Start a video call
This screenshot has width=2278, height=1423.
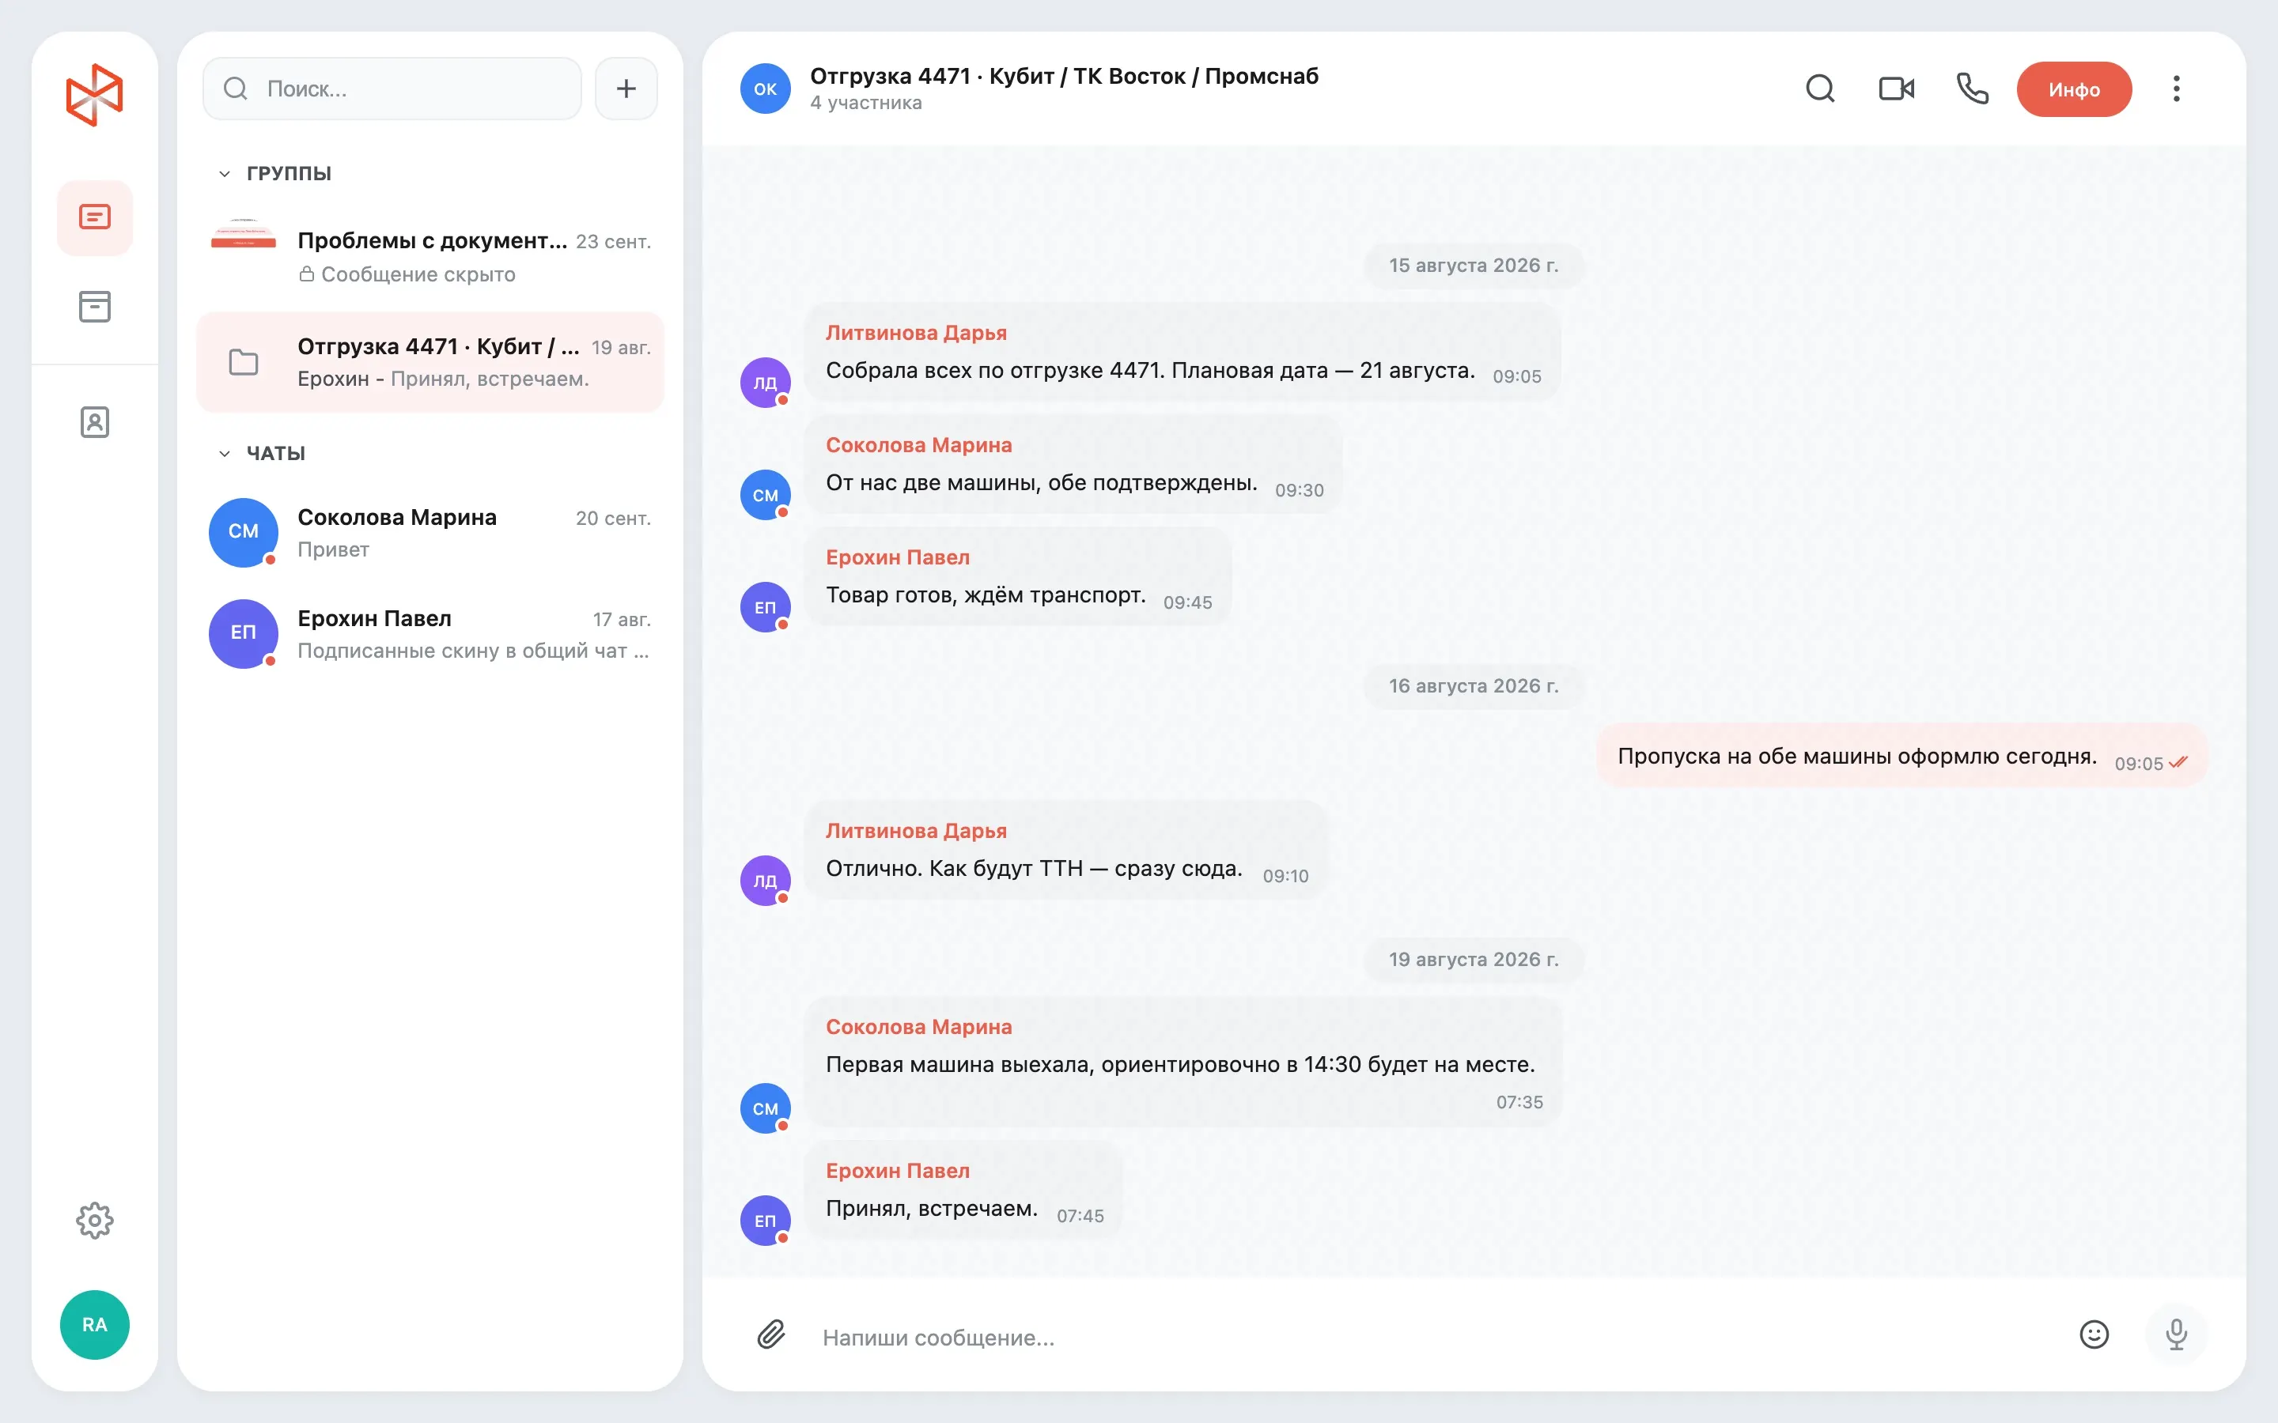click(1896, 89)
